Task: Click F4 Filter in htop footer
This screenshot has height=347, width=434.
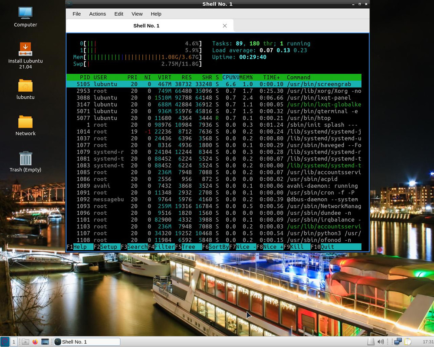Action: pyautogui.click(x=161, y=247)
